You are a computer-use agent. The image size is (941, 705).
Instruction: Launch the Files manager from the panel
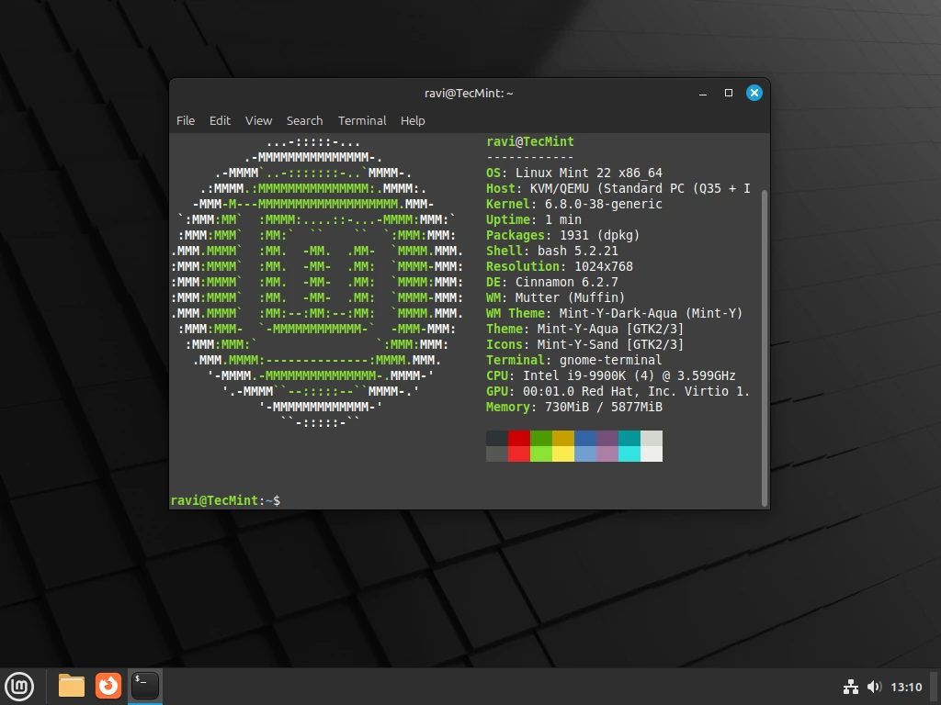coord(71,686)
